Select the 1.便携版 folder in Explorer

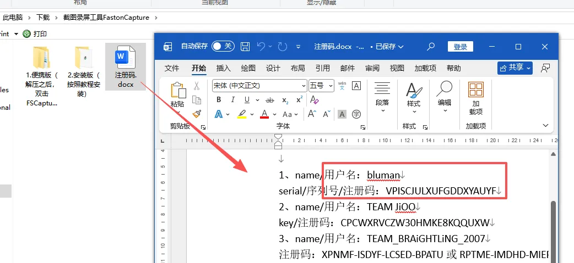pyautogui.click(x=41, y=76)
